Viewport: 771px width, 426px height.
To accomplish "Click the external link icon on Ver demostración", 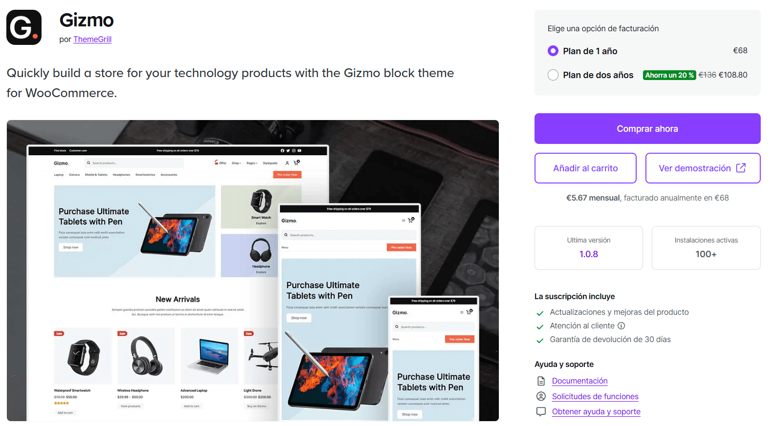I will click(741, 168).
